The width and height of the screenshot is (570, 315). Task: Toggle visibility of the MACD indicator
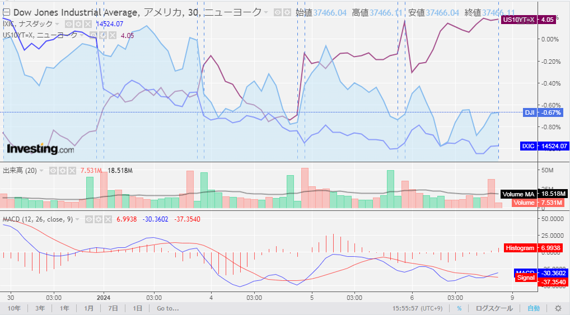click(x=88, y=219)
